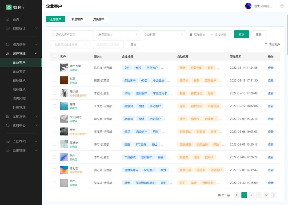Select the checkbox for customer 赵嘉
The height and width of the screenshot is (205, 288).
coord(55,80)
